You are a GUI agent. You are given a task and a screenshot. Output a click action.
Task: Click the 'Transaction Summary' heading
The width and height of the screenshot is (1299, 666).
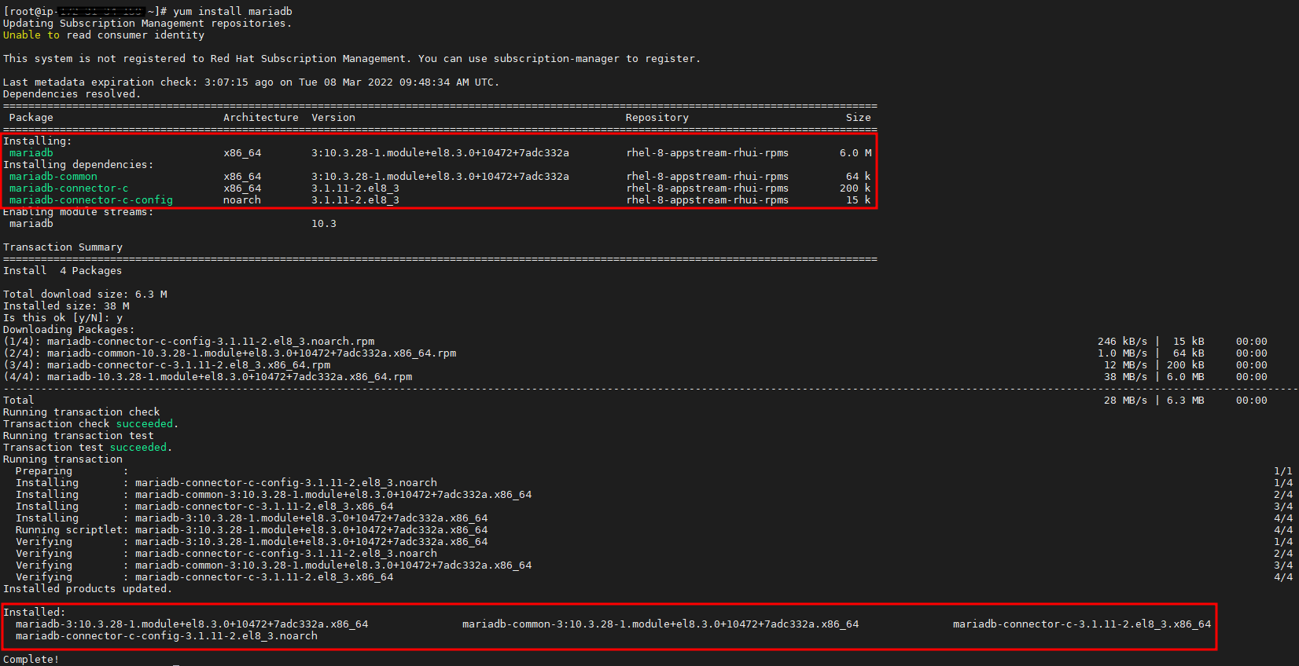pyautogui.click(x=63, y=247)
